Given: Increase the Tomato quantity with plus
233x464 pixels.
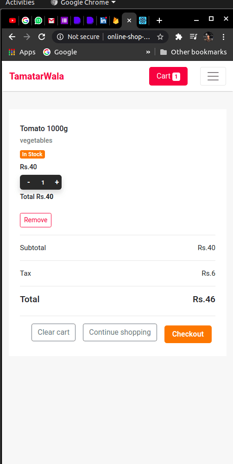Looking at the screenshot, I should [x=57, y=182].
